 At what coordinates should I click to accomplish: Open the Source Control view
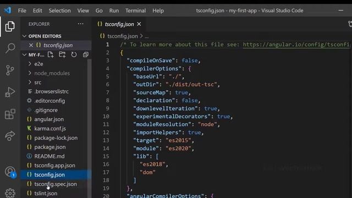tap(10, 70)
